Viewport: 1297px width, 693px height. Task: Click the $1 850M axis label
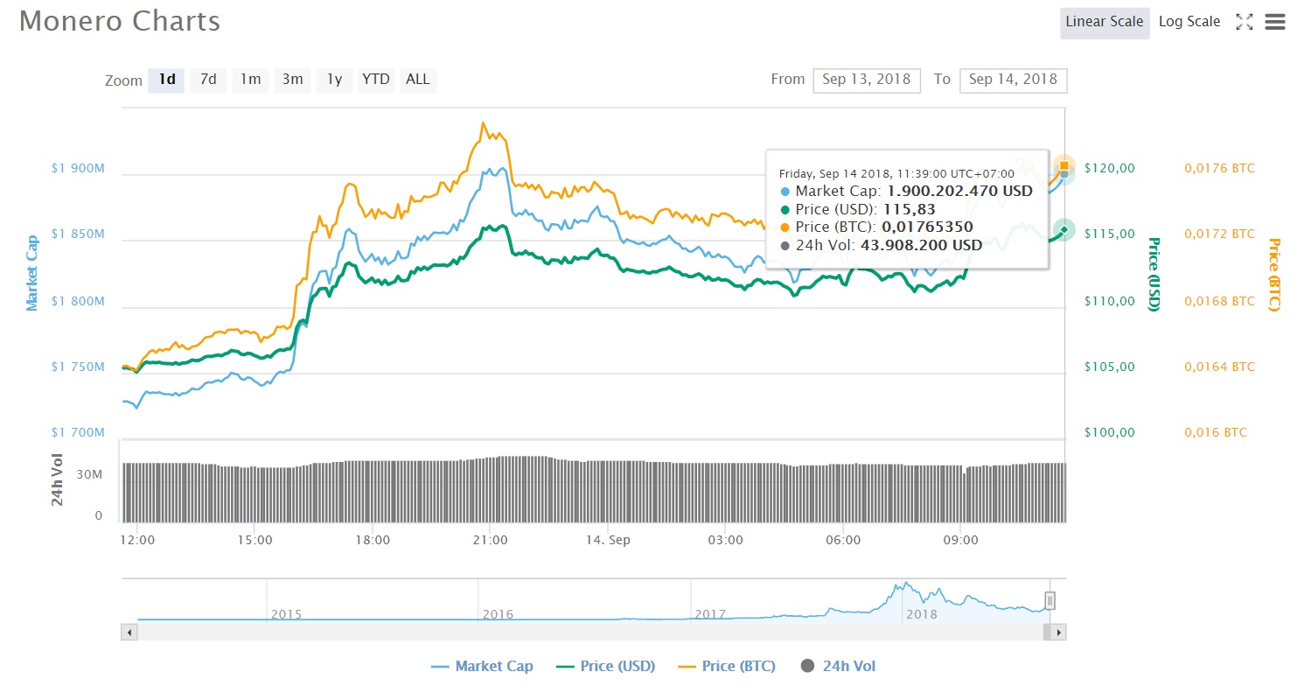coord(78,234)
